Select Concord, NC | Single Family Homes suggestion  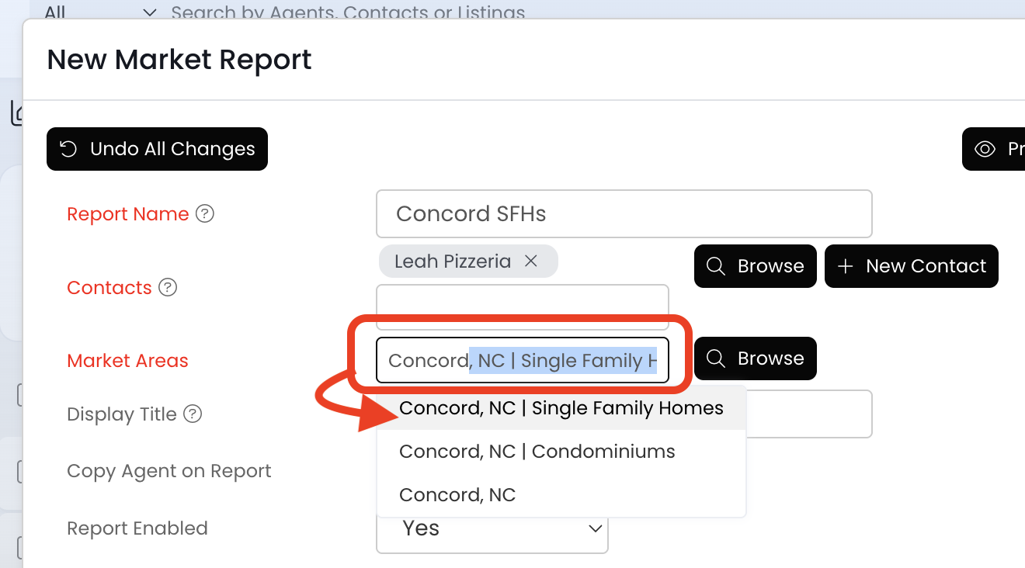click(561, 408)
